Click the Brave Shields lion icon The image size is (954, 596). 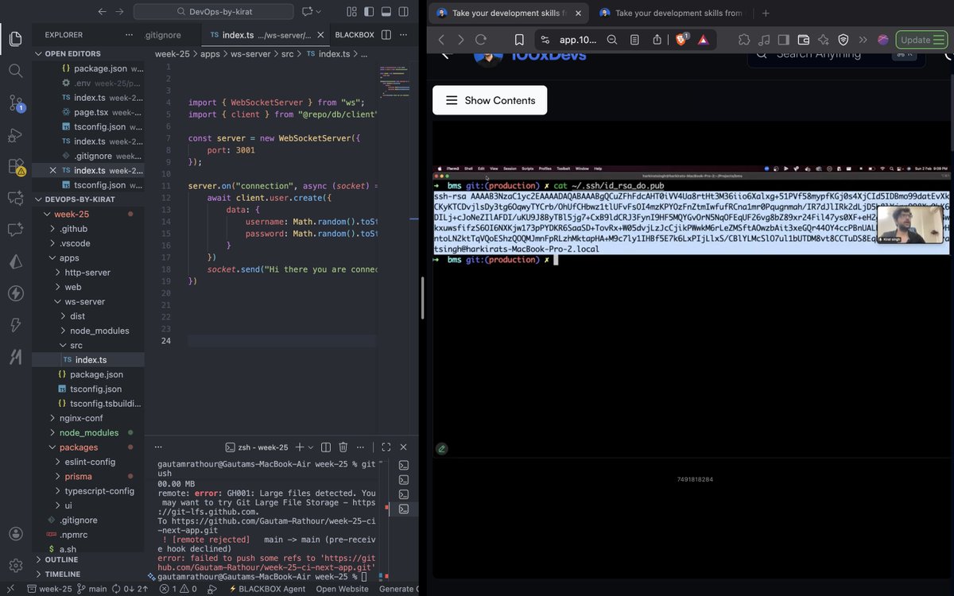click(x=681, y=39)
